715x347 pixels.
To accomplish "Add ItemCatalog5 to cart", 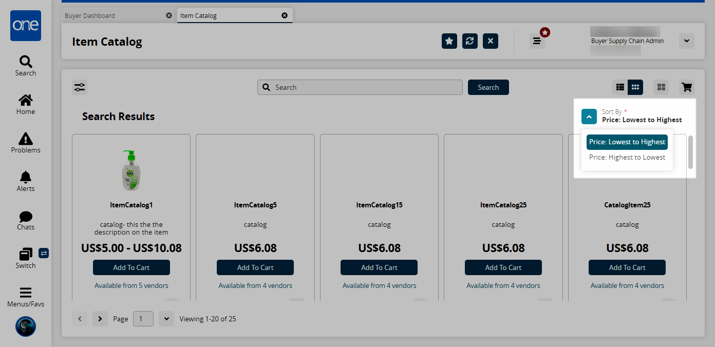I will [x=255, y=267].
